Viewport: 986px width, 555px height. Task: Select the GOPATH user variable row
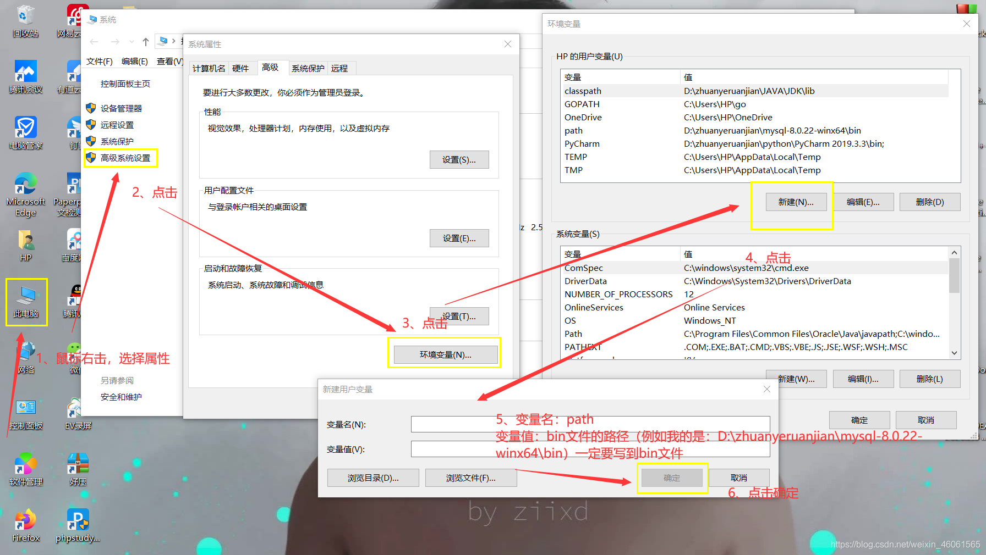tap(755, 104)
